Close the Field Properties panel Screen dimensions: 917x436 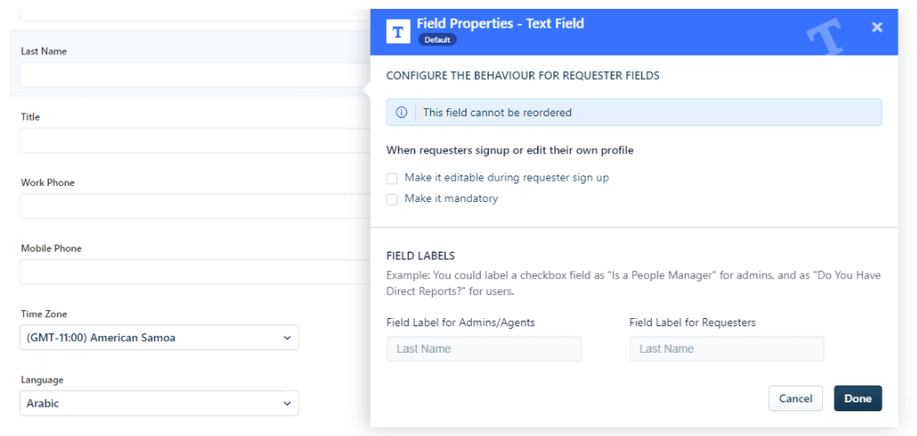(876, 27)
